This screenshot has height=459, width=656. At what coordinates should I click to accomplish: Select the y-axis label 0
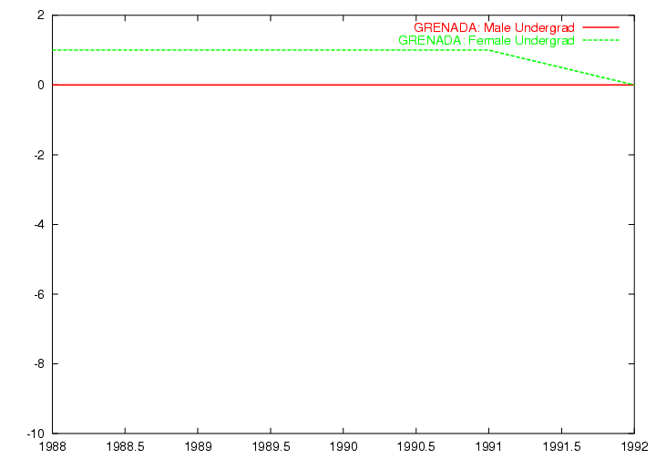click(41, 85)
